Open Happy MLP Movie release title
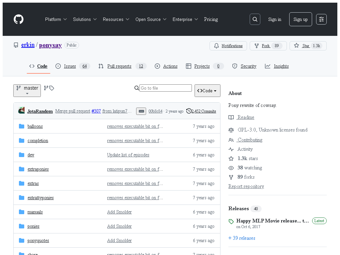 click(272, 221)
